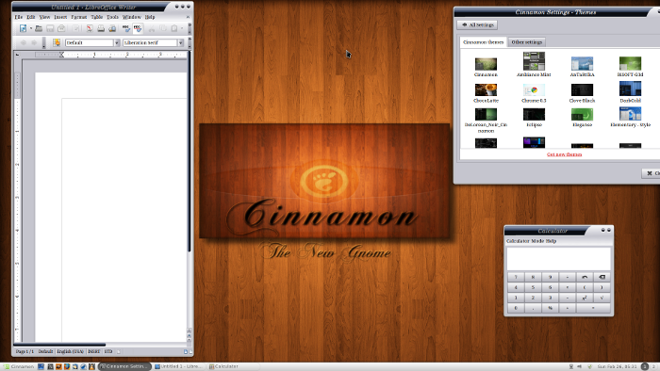The image size is (660, 371).
Task: Click Page 1 / 1 in status bar
Action: point(25,351)
